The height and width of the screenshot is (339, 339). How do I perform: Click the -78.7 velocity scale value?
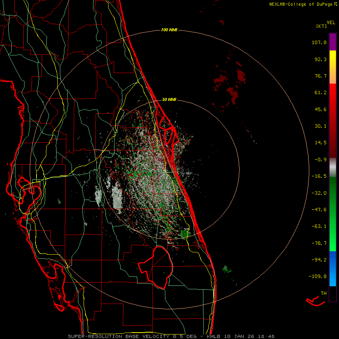319,243
